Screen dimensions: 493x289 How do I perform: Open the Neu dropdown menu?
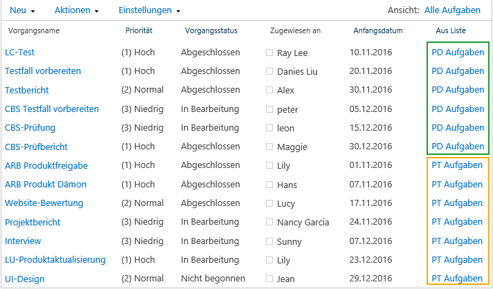[x=22, y=10]
